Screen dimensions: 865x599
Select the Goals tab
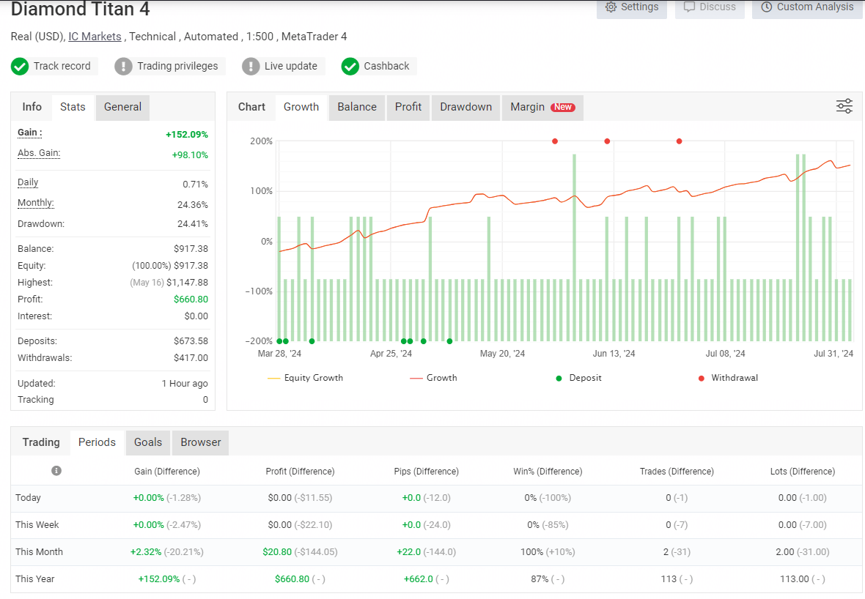point(148,442)
